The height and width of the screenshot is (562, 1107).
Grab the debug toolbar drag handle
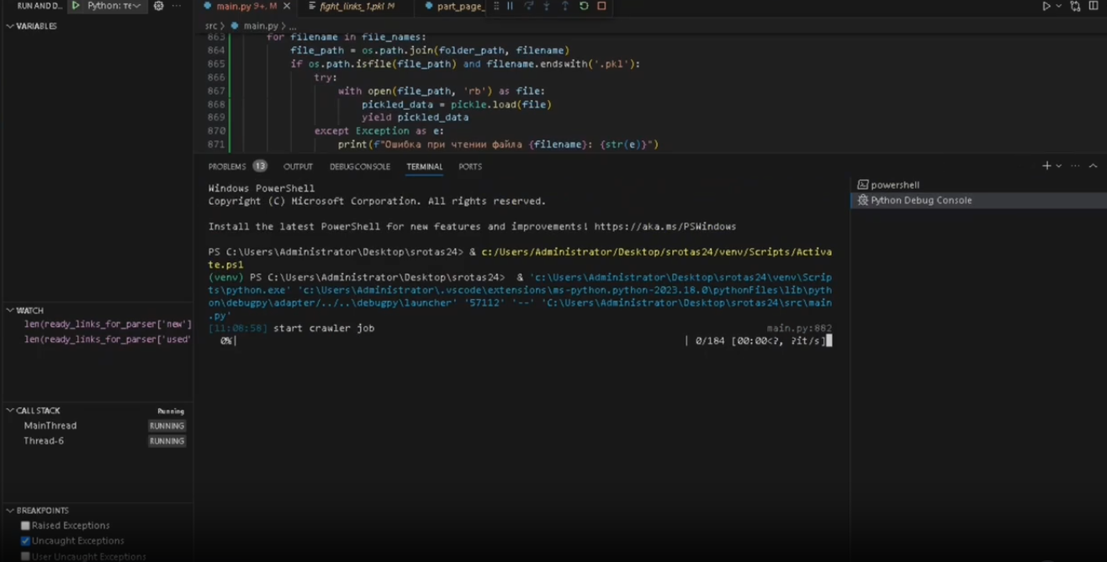point(497,6)
